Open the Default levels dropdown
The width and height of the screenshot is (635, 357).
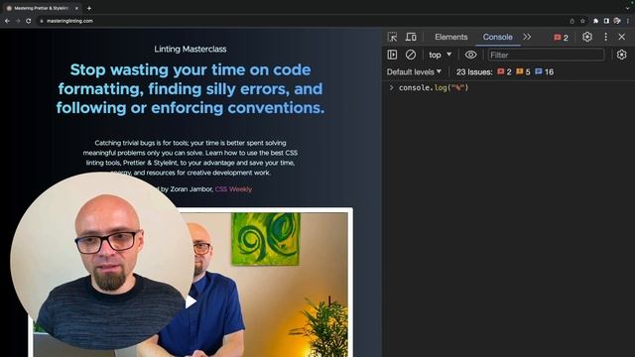(x=414, y=72)
